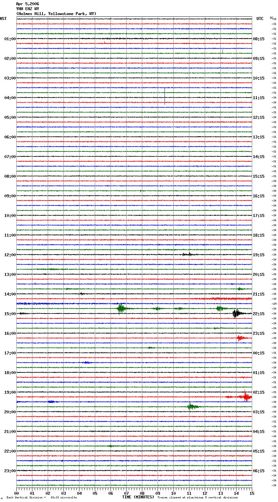Select the MST '05:00' time label
Image resolution: width=278 pixels, height=502 pixels.
coord(10,117)
